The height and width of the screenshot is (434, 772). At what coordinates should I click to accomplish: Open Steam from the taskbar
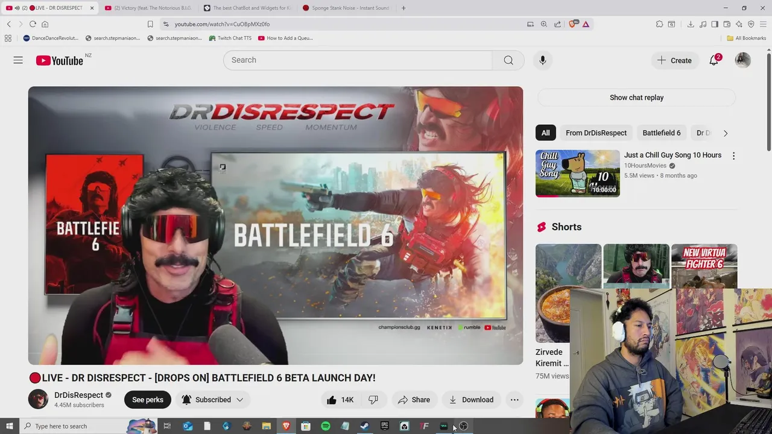tap(365, 426)
